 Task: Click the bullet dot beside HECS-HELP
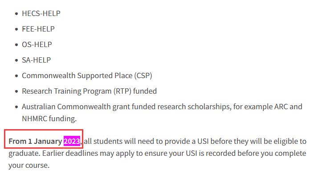(x=16, y=14)
